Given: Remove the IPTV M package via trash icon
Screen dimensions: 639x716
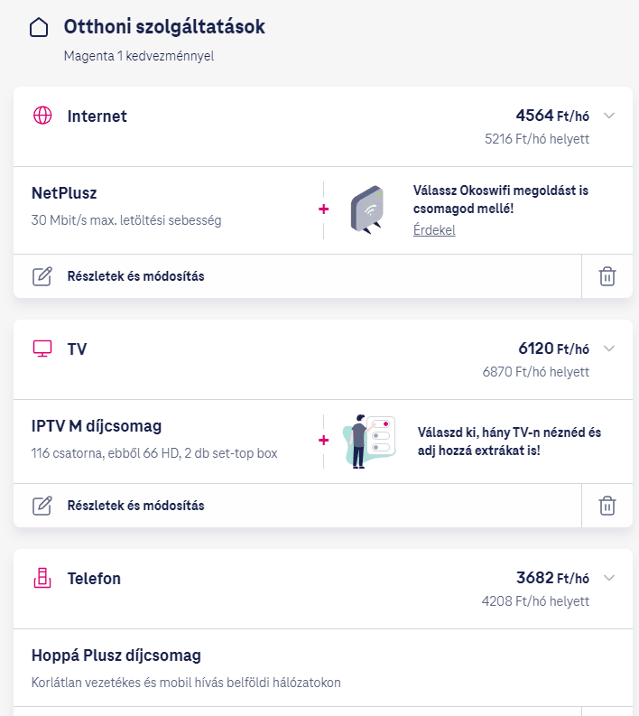Looking at the screenshot, I should (607, 506).
